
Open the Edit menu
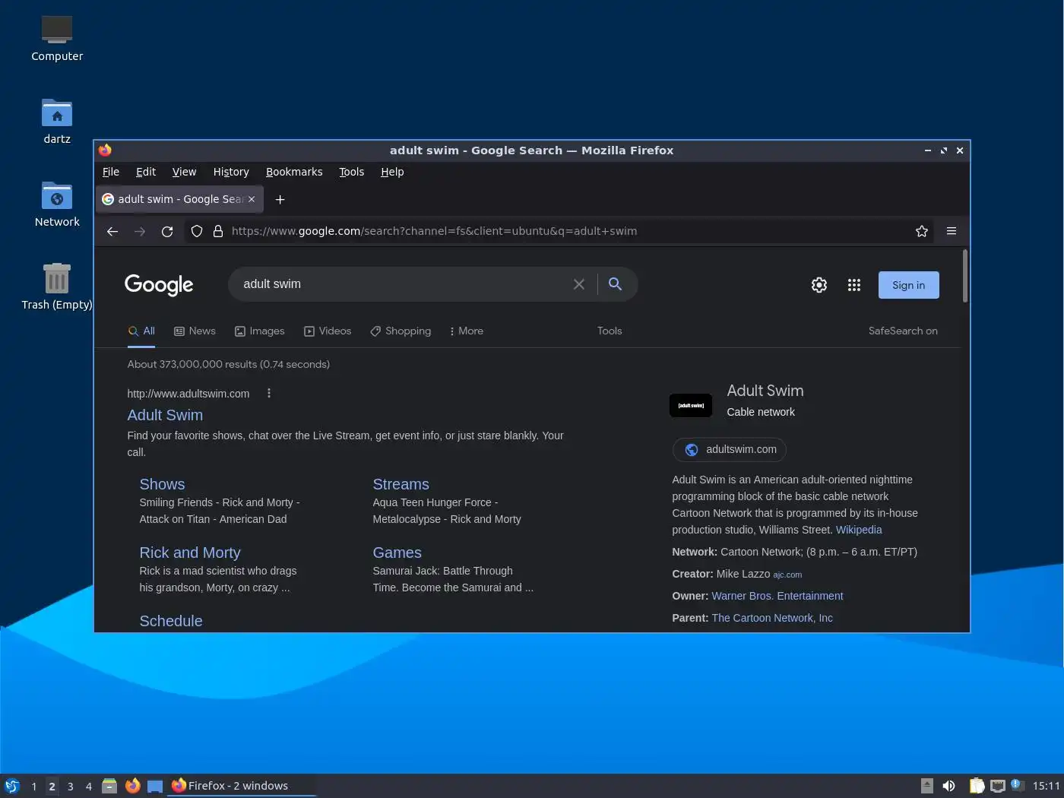pos(146,172)
